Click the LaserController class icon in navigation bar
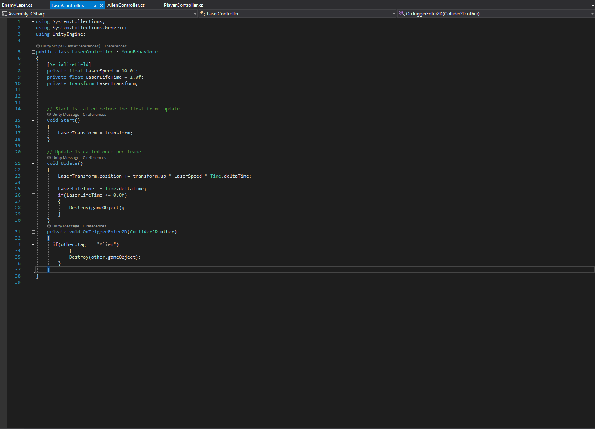This screenshot has width=595, height=429. click(203, 13)
